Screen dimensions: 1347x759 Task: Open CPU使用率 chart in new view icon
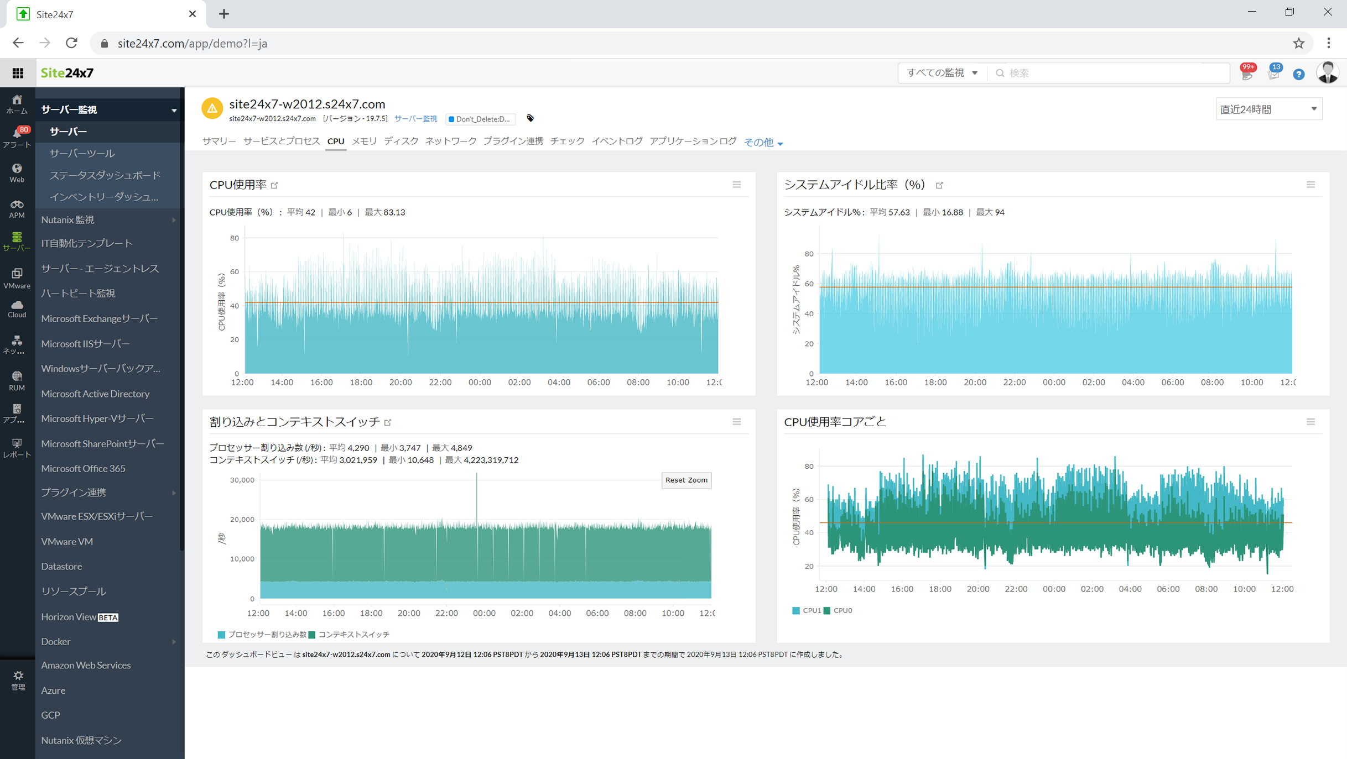point(274,185)
